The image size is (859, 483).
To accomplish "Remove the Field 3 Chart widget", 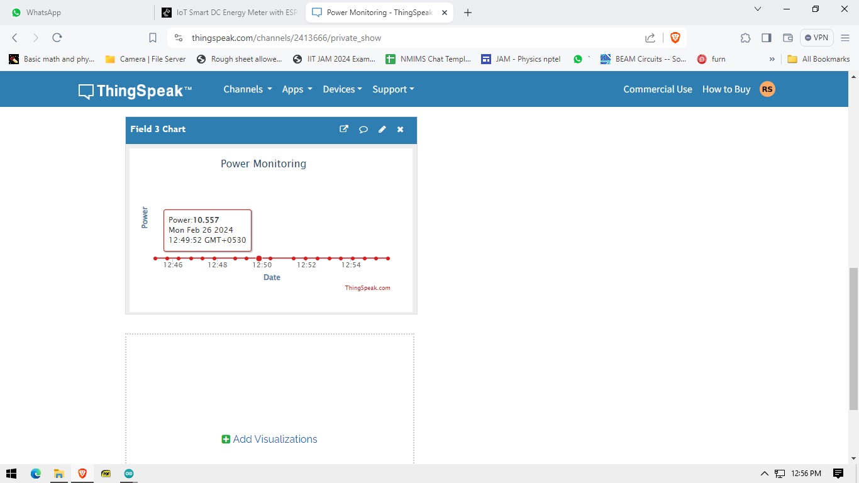I will (400, 130).
